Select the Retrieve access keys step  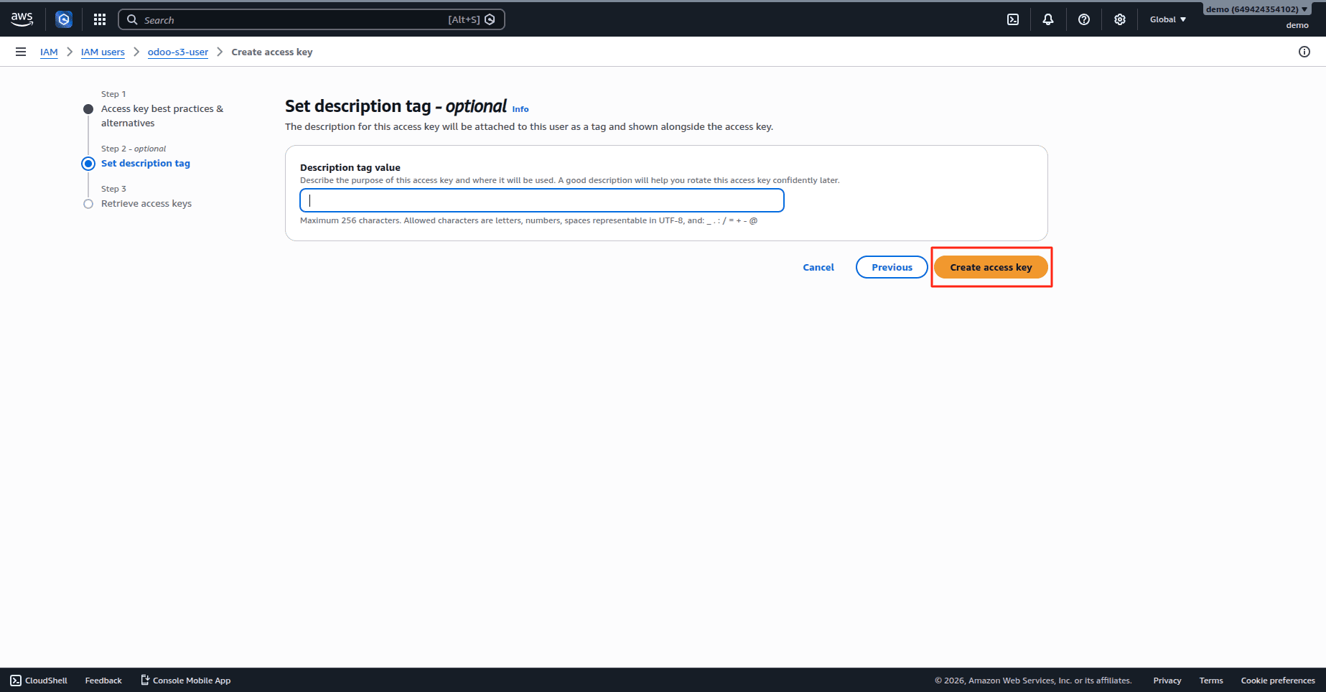tap(146, 204)
